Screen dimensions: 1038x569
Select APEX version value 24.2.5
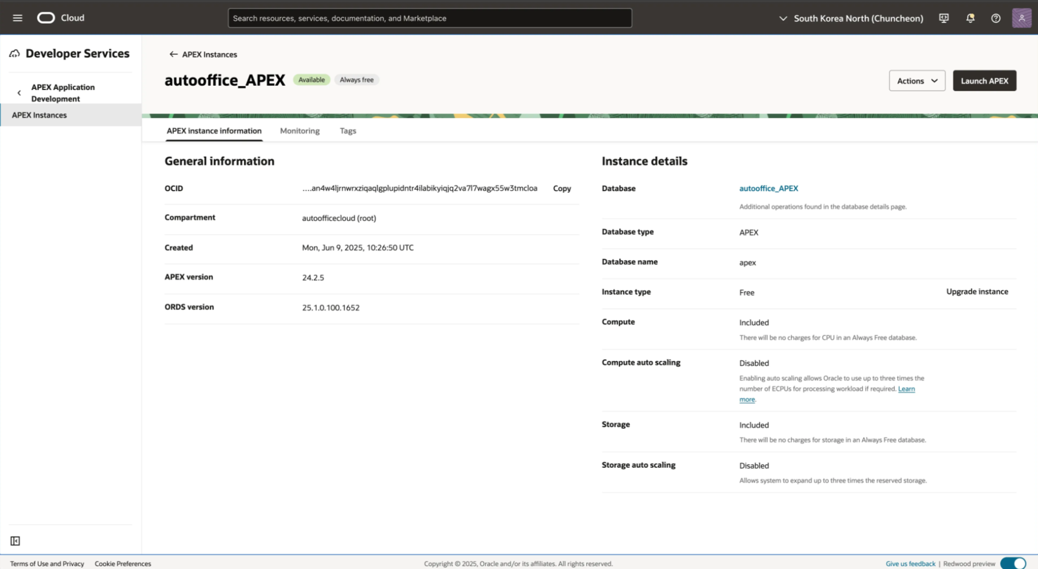coord(313,278)
